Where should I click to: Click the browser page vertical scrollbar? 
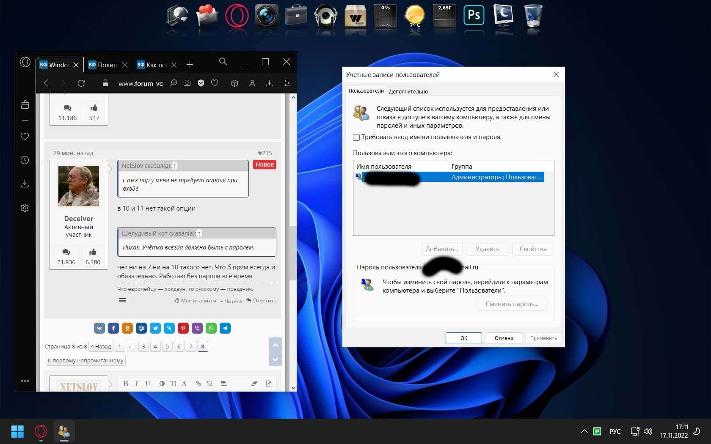(293, 254)
